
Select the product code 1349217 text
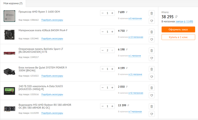29,57
